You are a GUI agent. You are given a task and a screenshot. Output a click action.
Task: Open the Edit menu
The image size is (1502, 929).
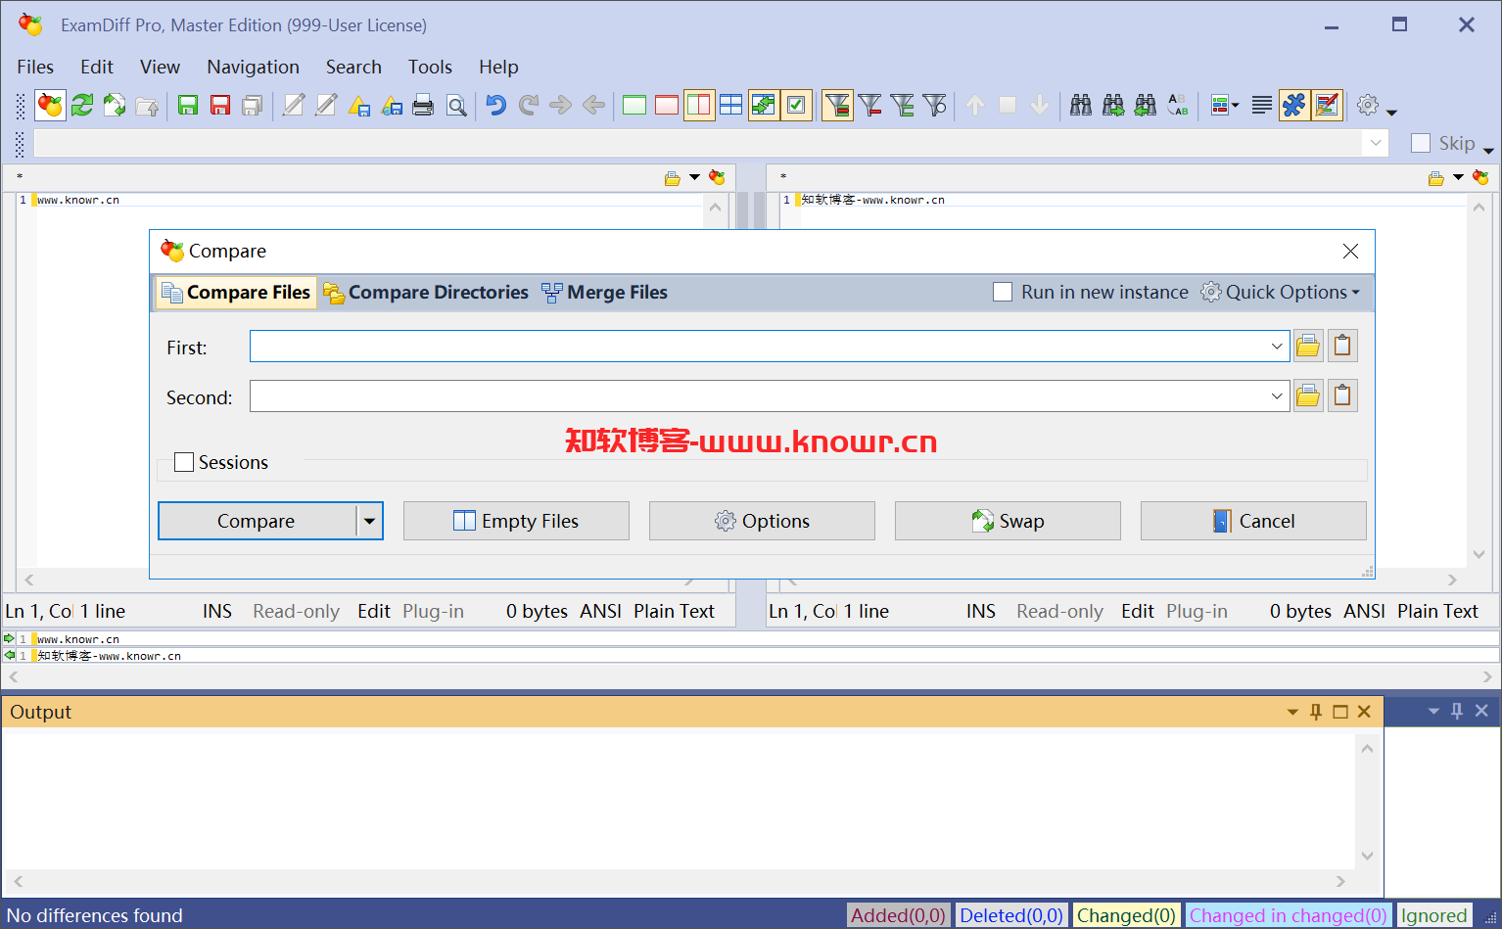(97, 67)
